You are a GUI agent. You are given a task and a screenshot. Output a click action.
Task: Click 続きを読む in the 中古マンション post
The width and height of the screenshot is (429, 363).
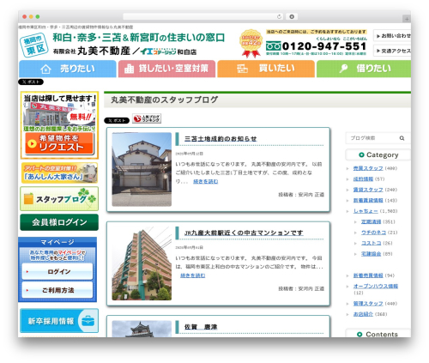click(193, 275)
